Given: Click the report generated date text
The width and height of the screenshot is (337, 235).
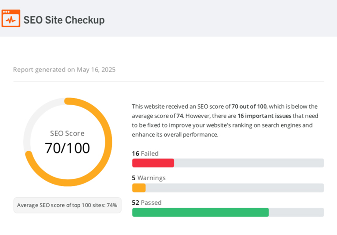Looking at the screenshot, I should click(64, 70).
